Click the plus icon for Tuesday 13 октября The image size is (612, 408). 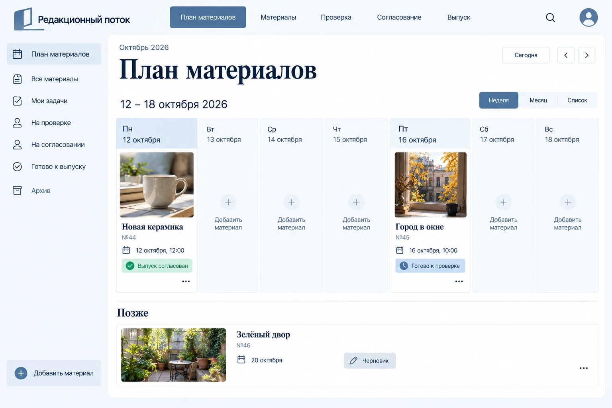(x=228, y=202)
